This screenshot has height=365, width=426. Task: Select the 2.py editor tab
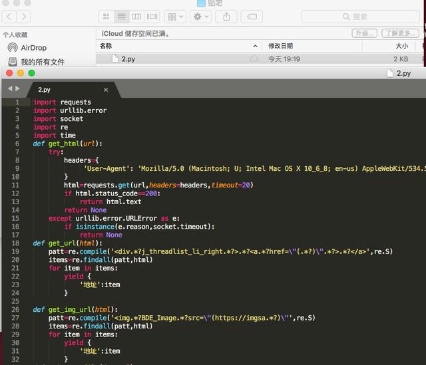click(73, 90)
